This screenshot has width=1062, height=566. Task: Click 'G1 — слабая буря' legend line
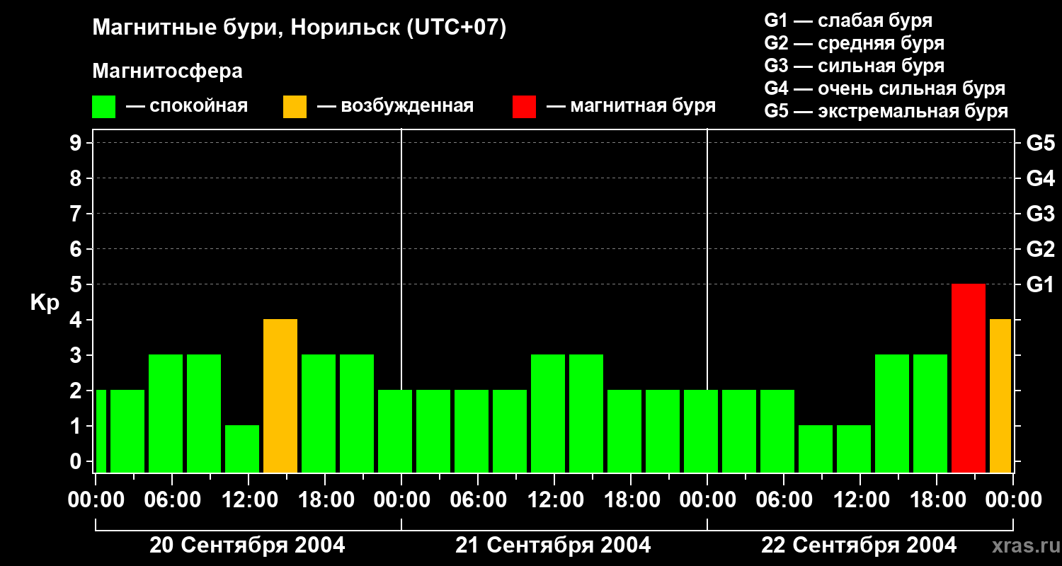848,21
